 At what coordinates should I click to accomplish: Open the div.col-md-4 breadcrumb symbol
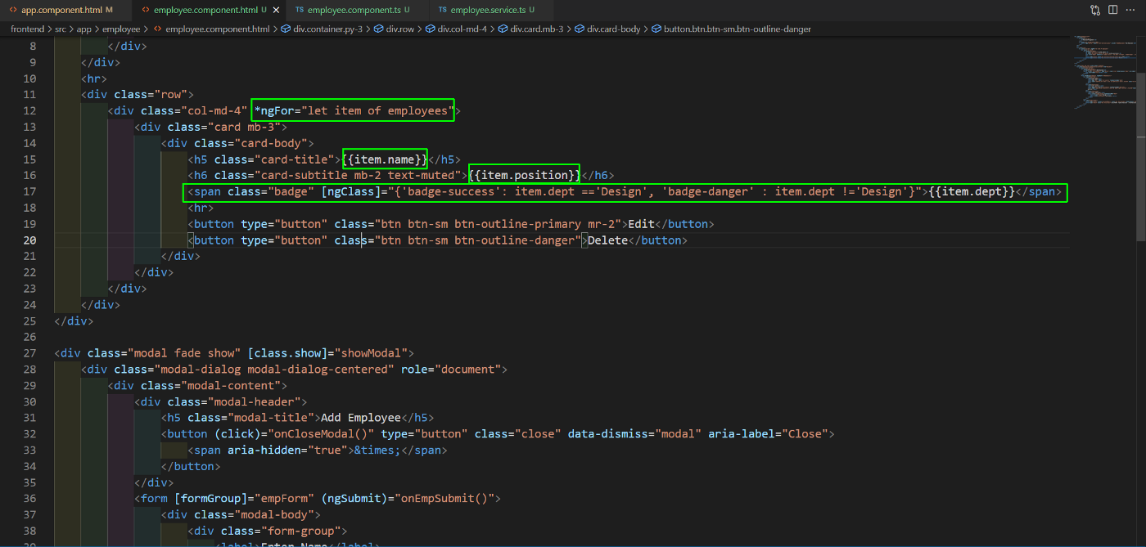pos(457,29)
